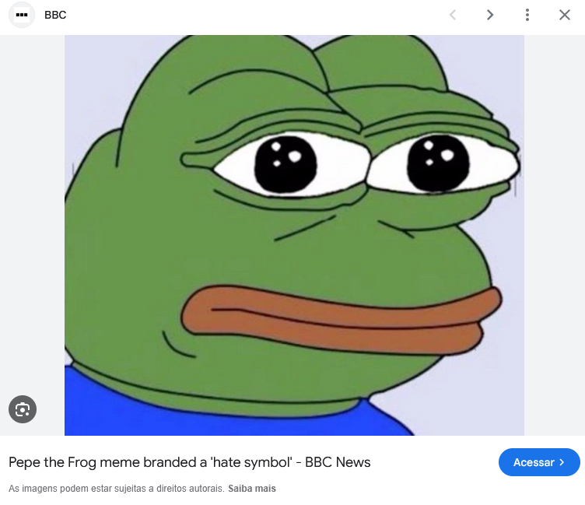Click the copyright notice about direitos autorais
This screenshot has height=505, width=585.
coord(117,489)
